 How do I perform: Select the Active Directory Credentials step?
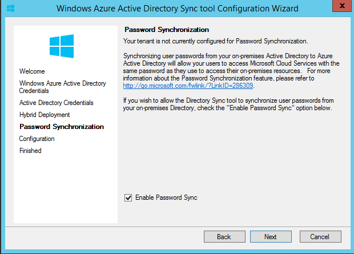(x=56, y=103)
